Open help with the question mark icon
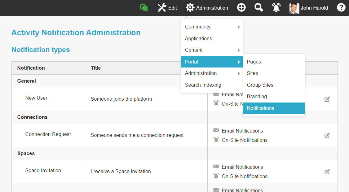Viewport: 349px width, 192px height. [x=341, y=7]
